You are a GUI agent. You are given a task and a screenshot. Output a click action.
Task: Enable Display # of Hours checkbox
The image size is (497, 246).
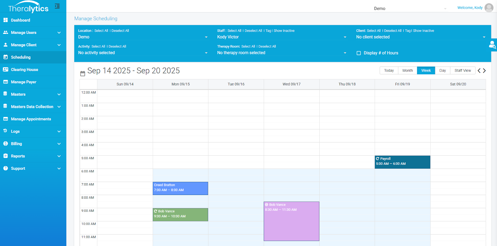pyautogui.click(x=359, y=53)
